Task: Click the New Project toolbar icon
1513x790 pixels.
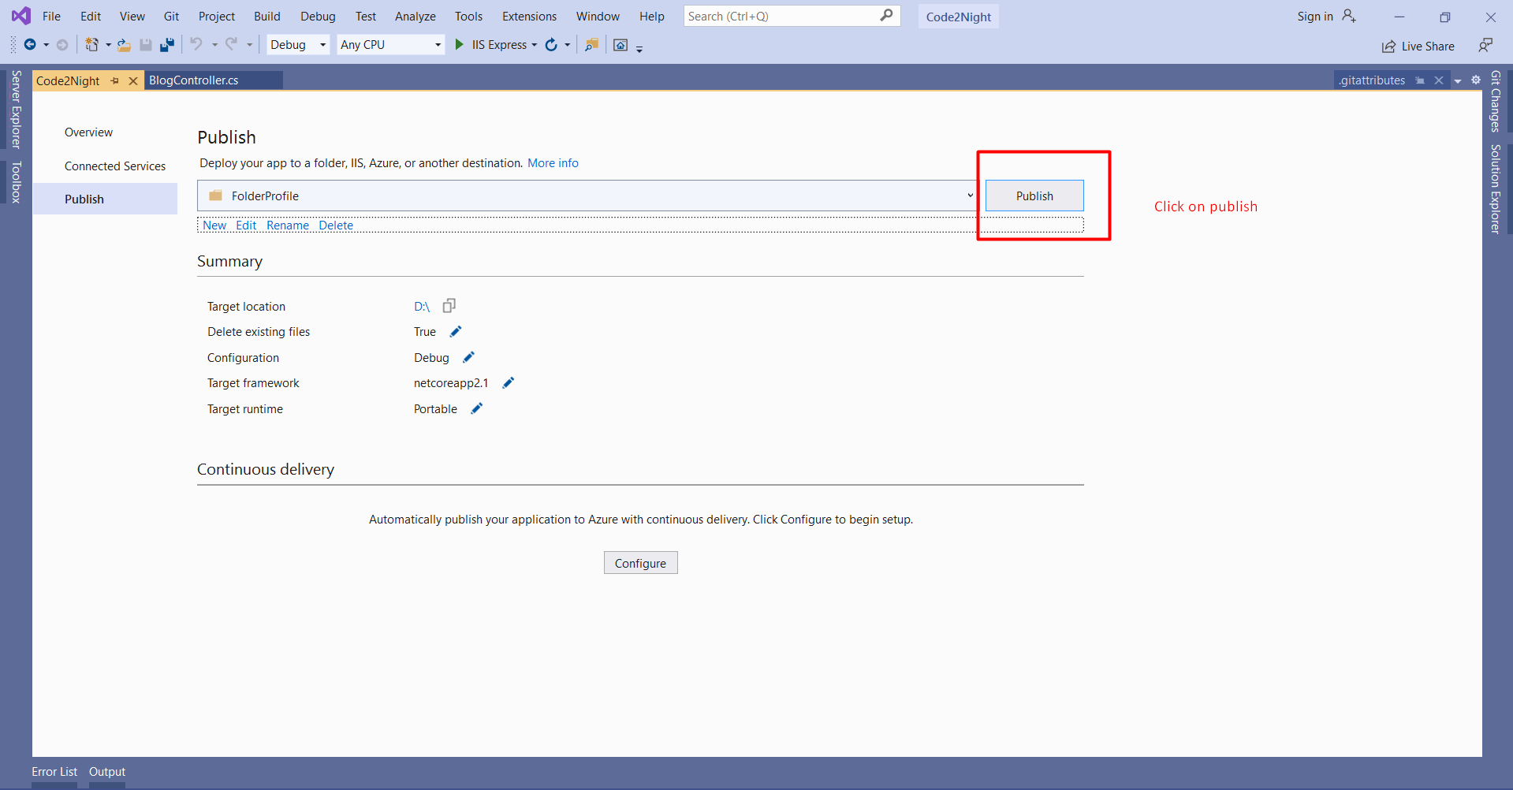Action: point(92,45)
